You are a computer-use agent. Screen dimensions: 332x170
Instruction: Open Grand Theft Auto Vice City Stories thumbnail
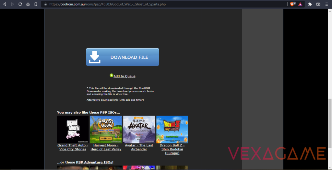click(x=73, y=130)
